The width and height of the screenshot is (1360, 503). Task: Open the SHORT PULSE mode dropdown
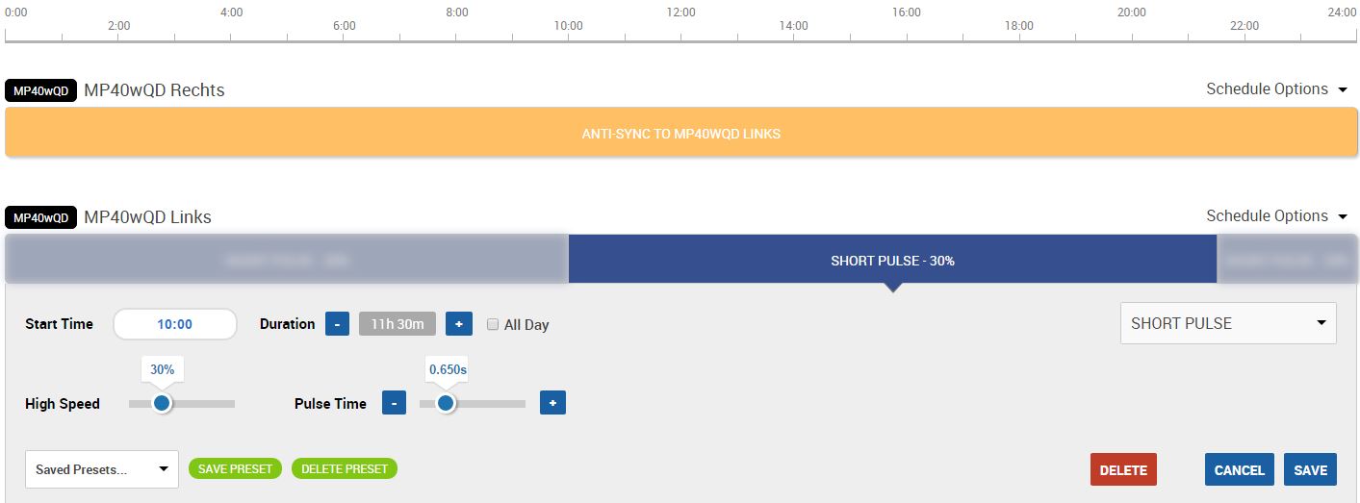coord(1227,323)
